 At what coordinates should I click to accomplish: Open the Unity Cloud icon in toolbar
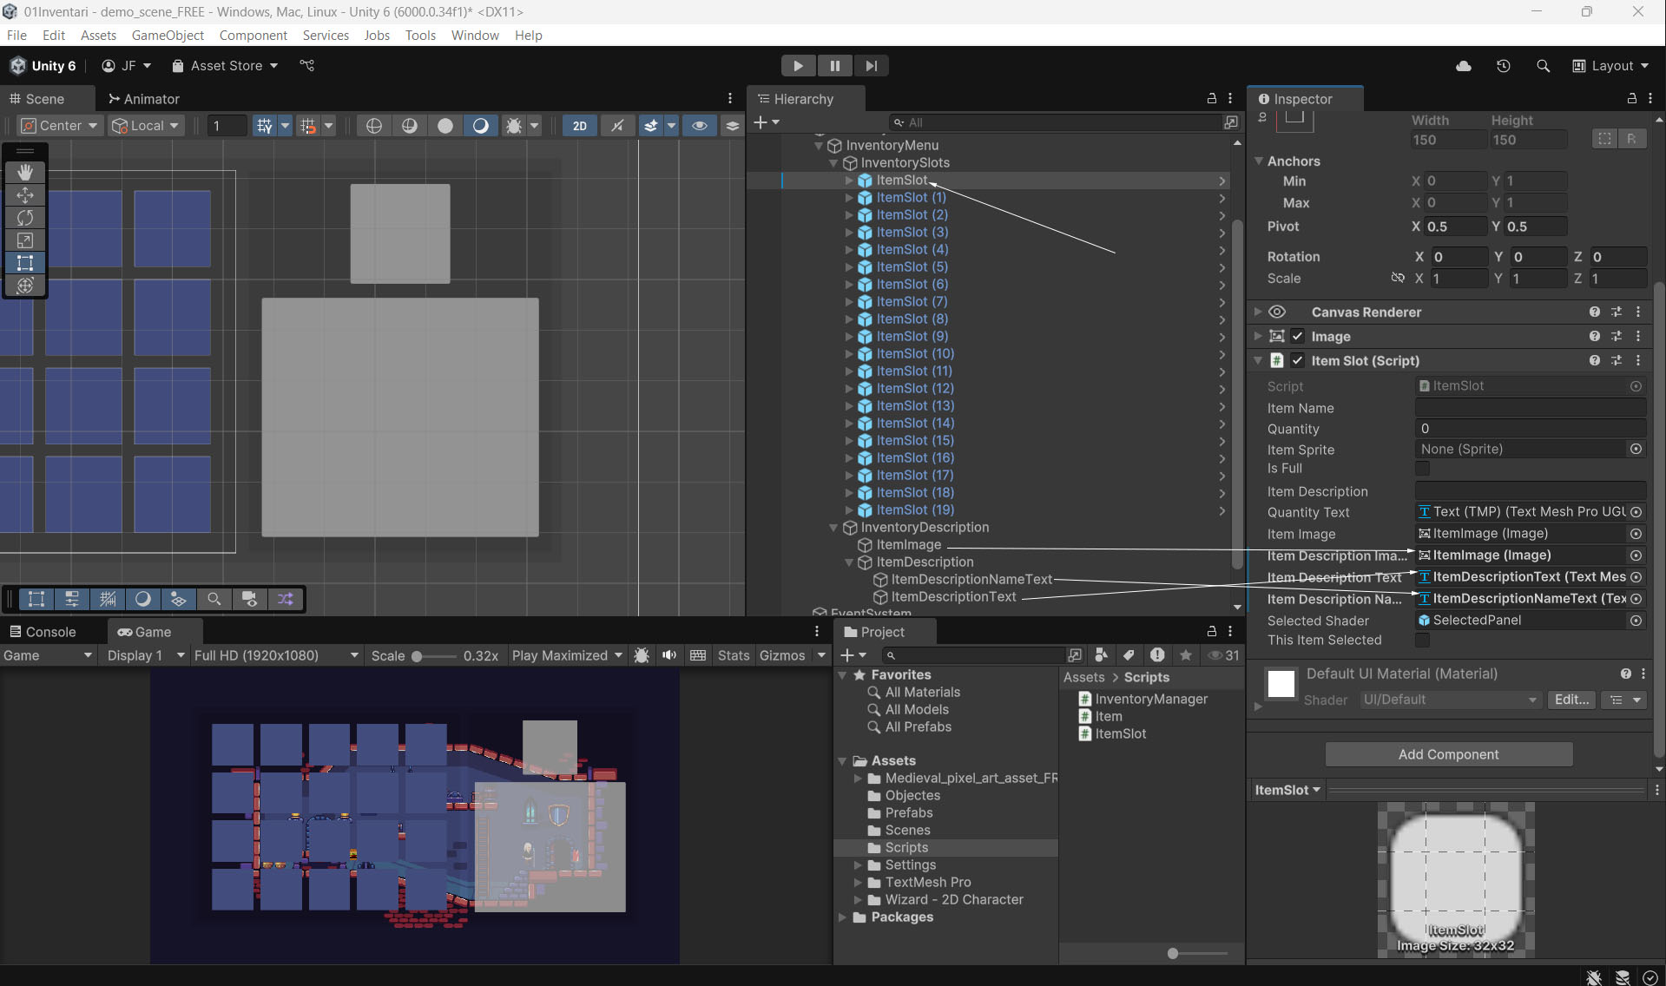1463,66
